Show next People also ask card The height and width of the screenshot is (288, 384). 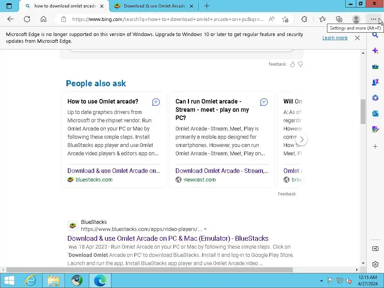tap(302, 139)
